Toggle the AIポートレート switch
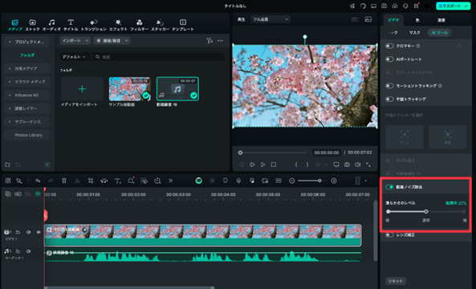The height and width of the screenshot is (289, 476). pos(389,59)
